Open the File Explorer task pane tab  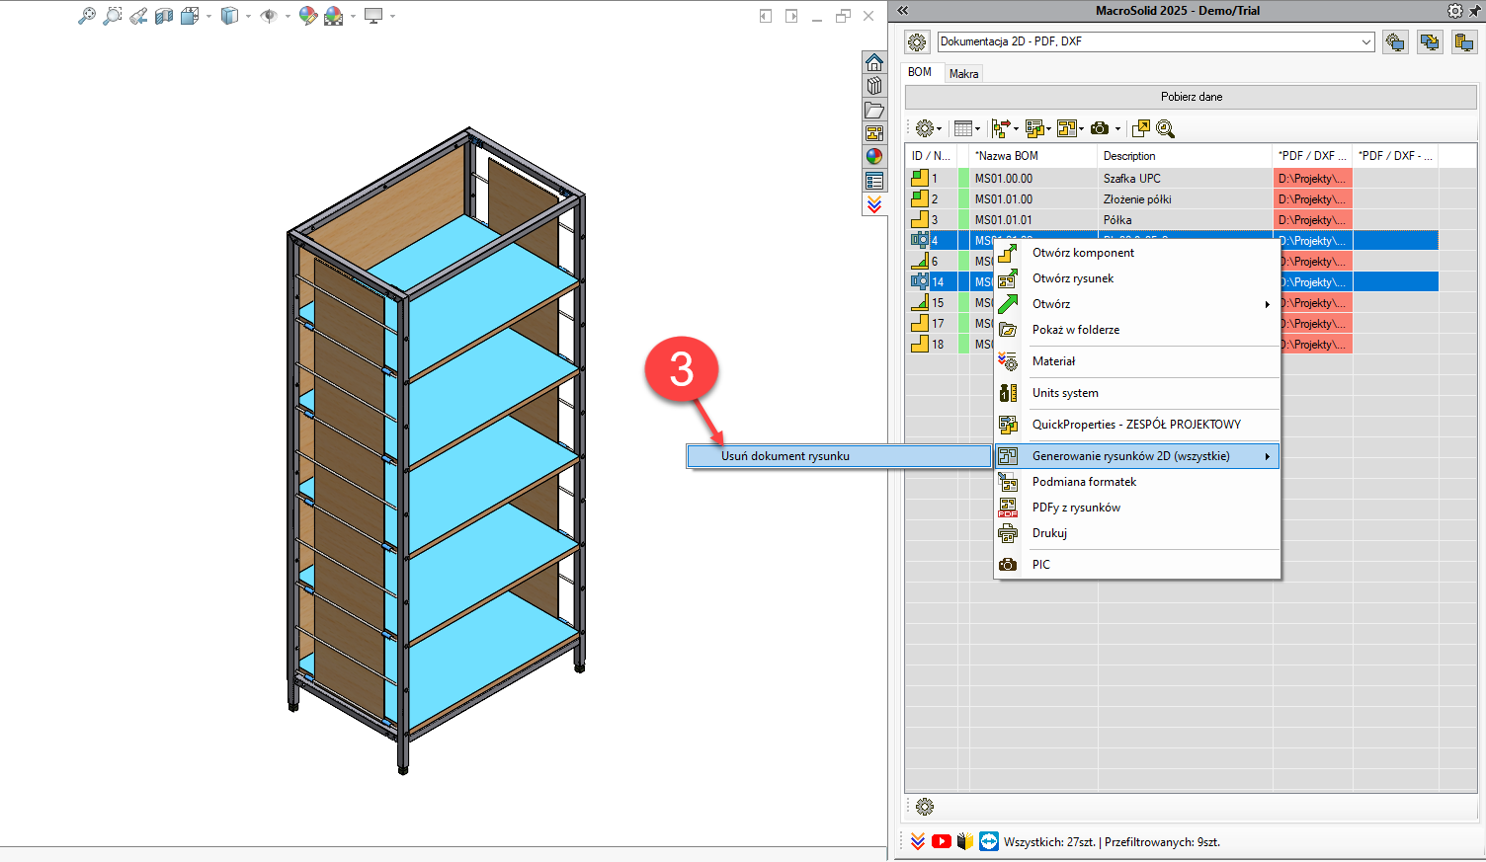click(x=874, y=110)
